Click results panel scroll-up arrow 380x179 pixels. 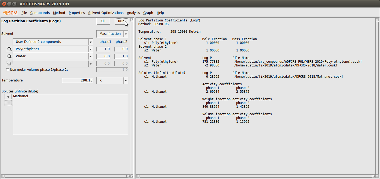377,20
